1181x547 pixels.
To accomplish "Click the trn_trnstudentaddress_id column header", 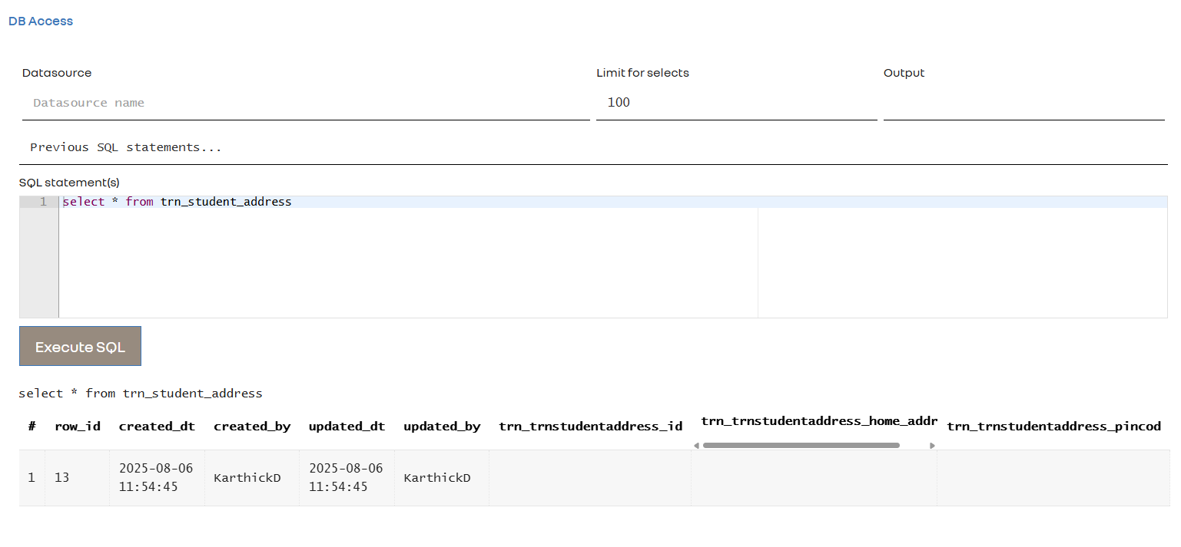I will coord(590,427).
